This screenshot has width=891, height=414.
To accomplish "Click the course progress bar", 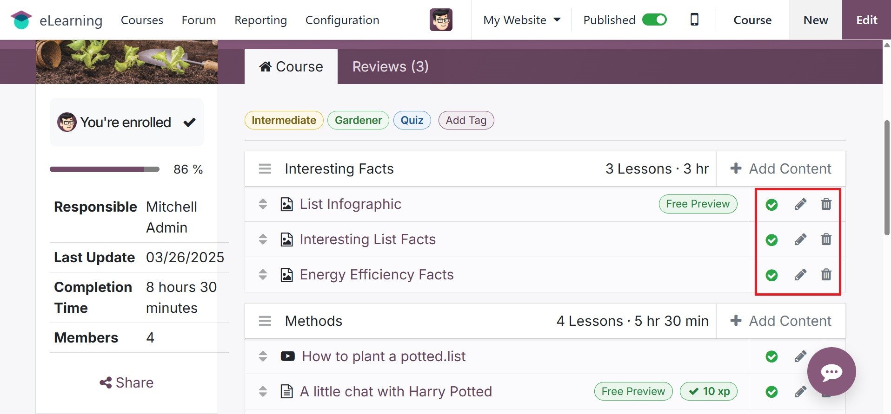I will tap(105, 169).
